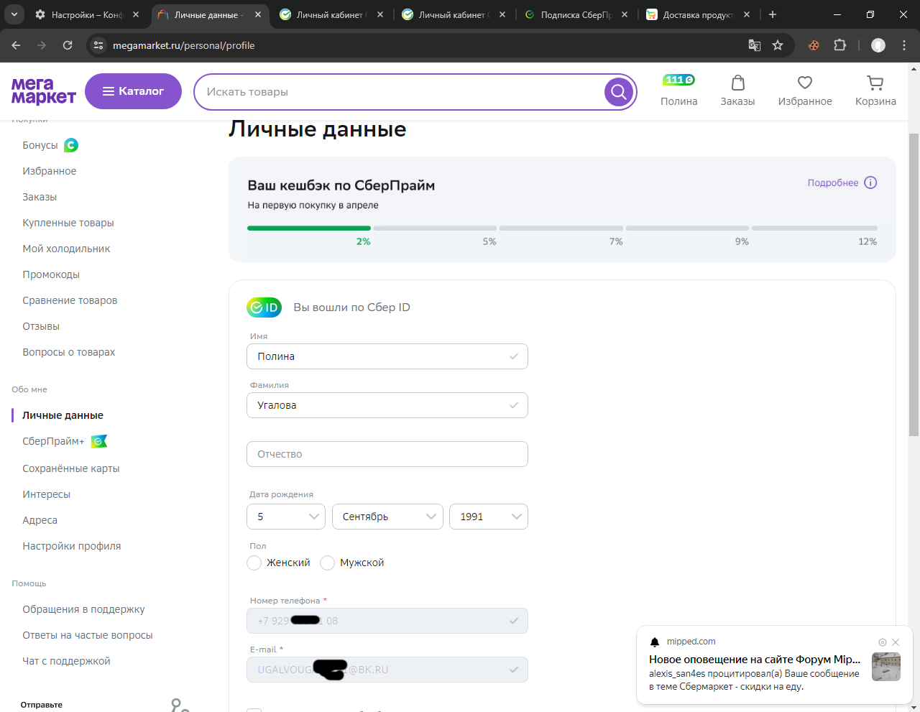Click the Мегамаркет logo
This screenshot has width=920, height=712.
click(x=44, y=91)
